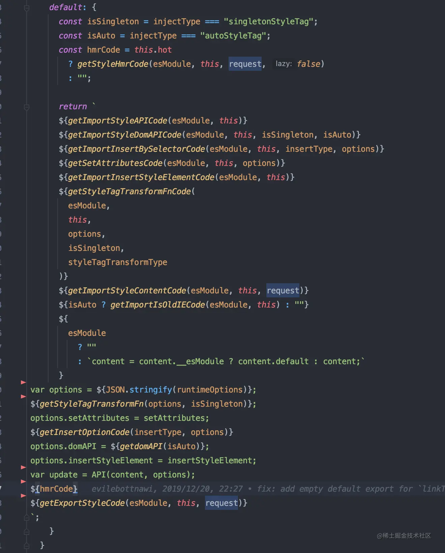
Task: Click content.default in the template string
Action: (x=273, y=361)
